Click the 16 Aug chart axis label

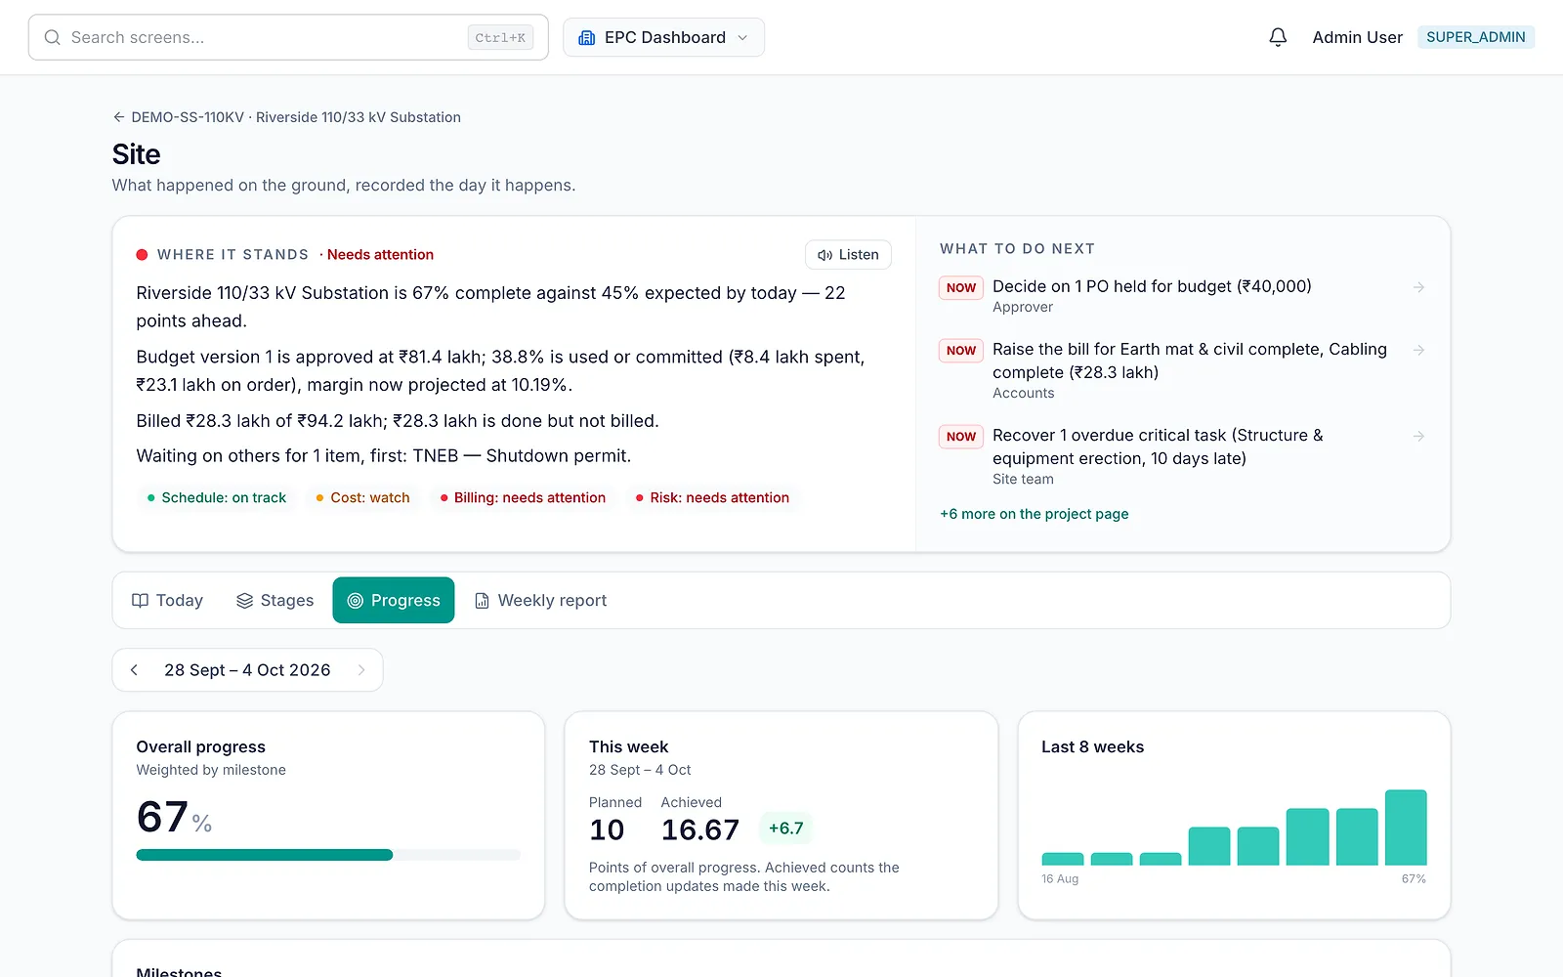(1060, 879)
